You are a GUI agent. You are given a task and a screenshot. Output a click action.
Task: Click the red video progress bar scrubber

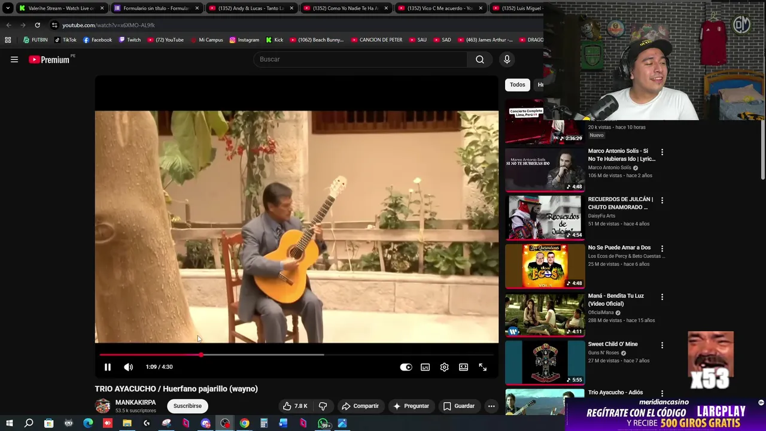tap(201, 355)
